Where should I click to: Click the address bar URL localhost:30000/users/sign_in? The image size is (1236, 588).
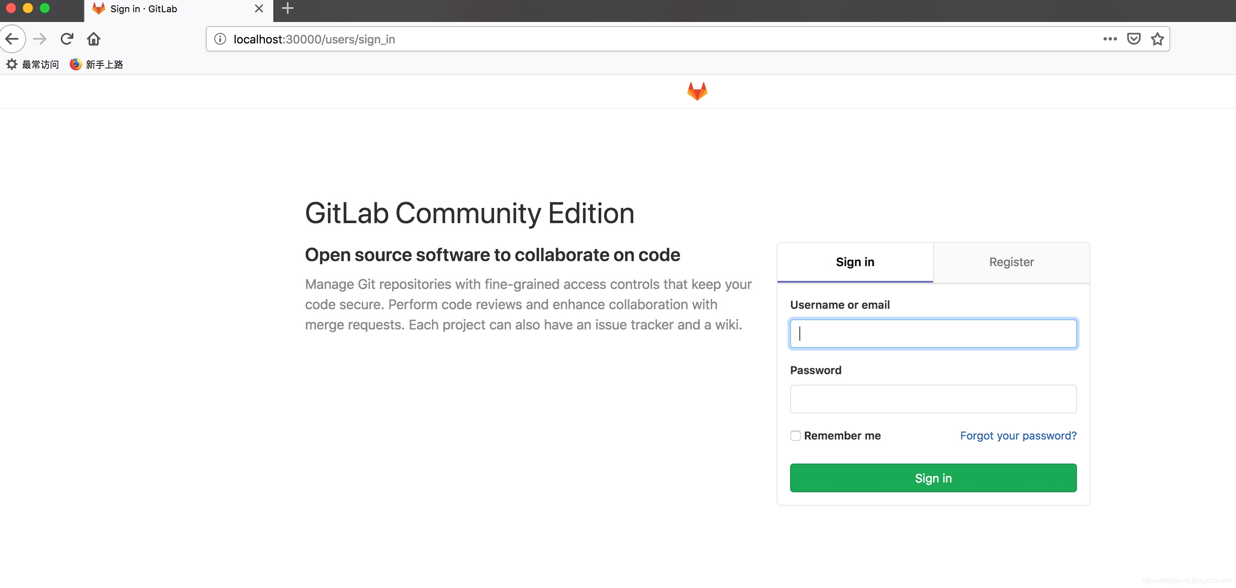314,39
